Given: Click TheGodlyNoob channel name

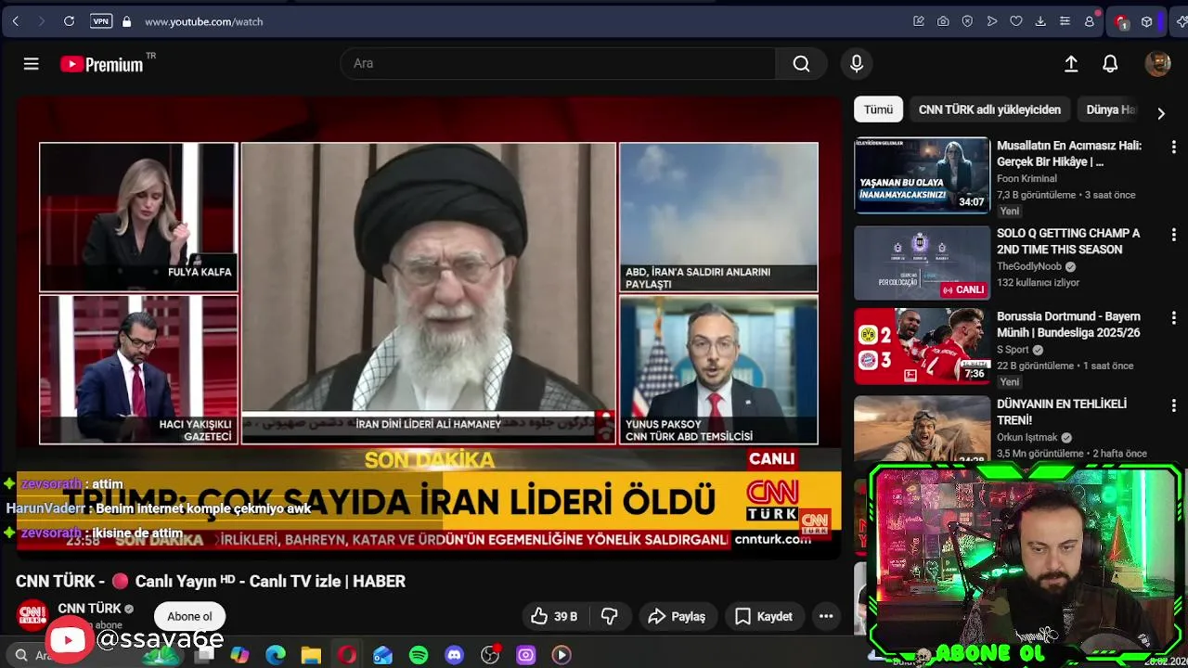Looking at the screenshot, I should tap(1029, 266).
